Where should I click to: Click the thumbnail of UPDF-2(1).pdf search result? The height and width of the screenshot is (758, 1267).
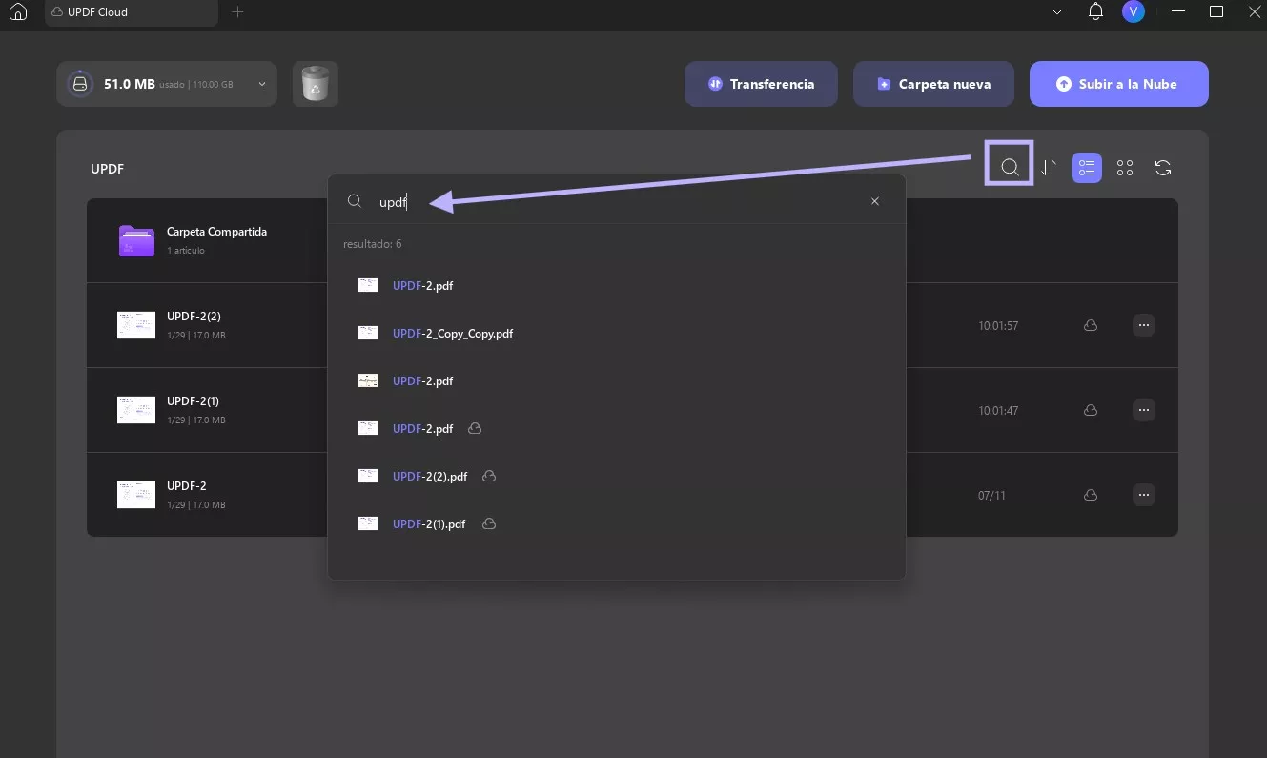pos(368,523)
